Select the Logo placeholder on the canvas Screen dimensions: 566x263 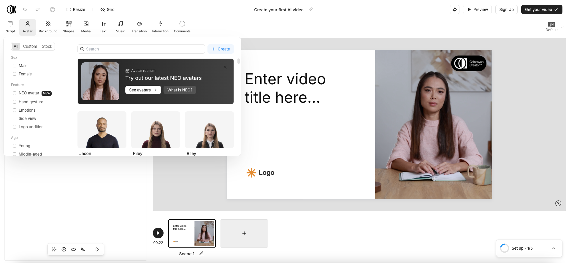(x=260, y=172)
